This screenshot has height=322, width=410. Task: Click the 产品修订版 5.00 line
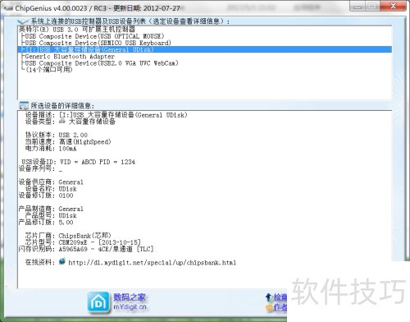46,222
